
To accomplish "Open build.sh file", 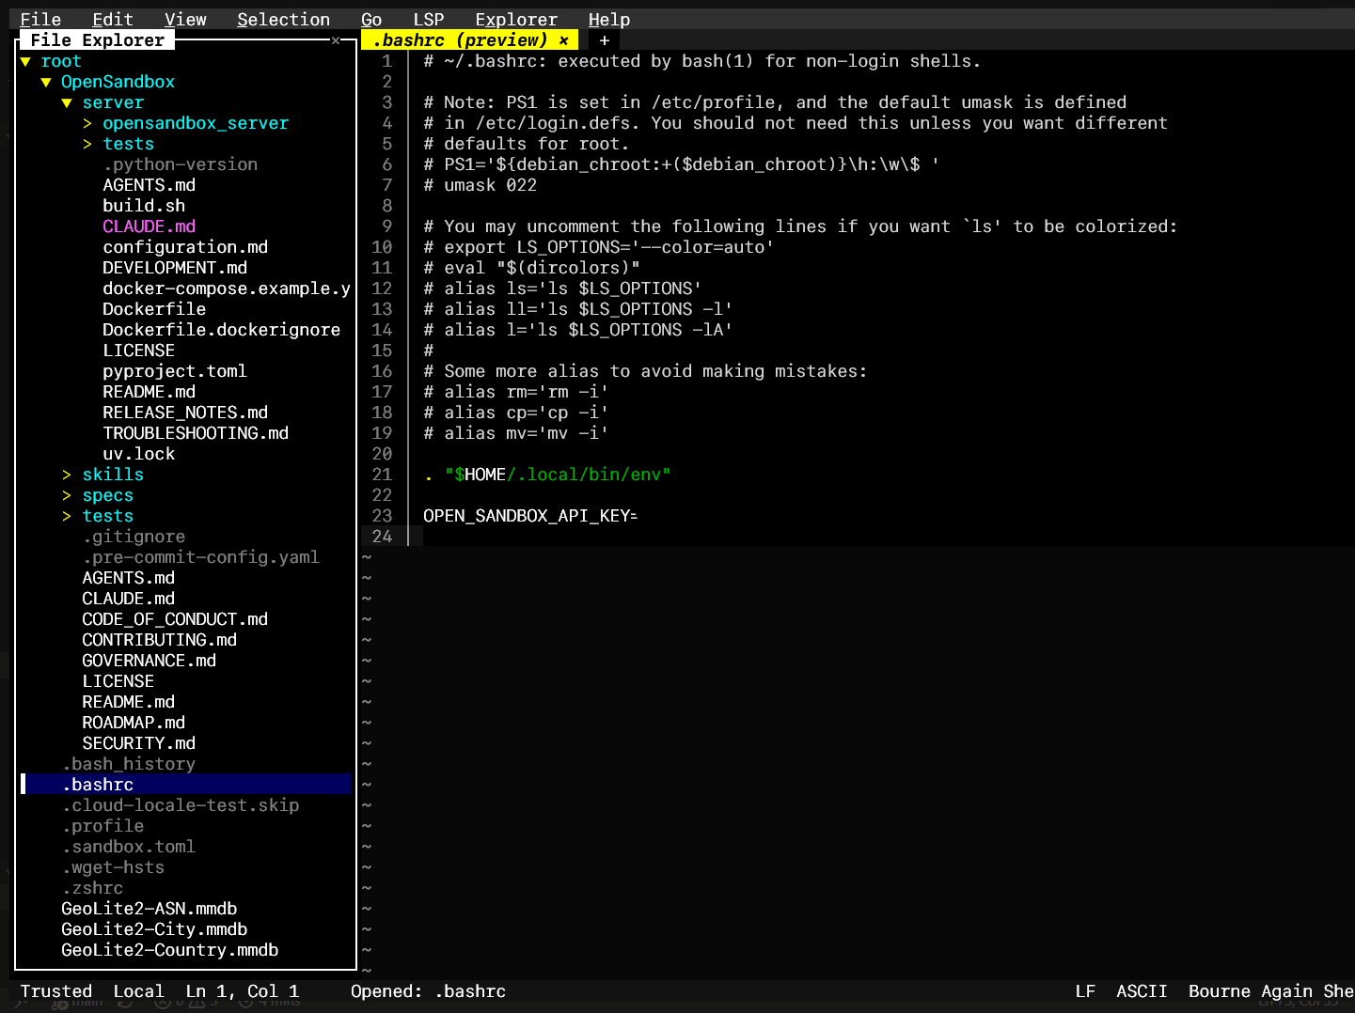I will click(x=144, y=206).
